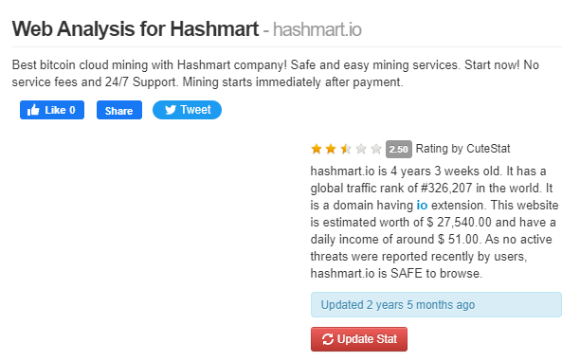580x361 pixels.
Task: Click the 2.50 rating badge
Action: (399, 149)
